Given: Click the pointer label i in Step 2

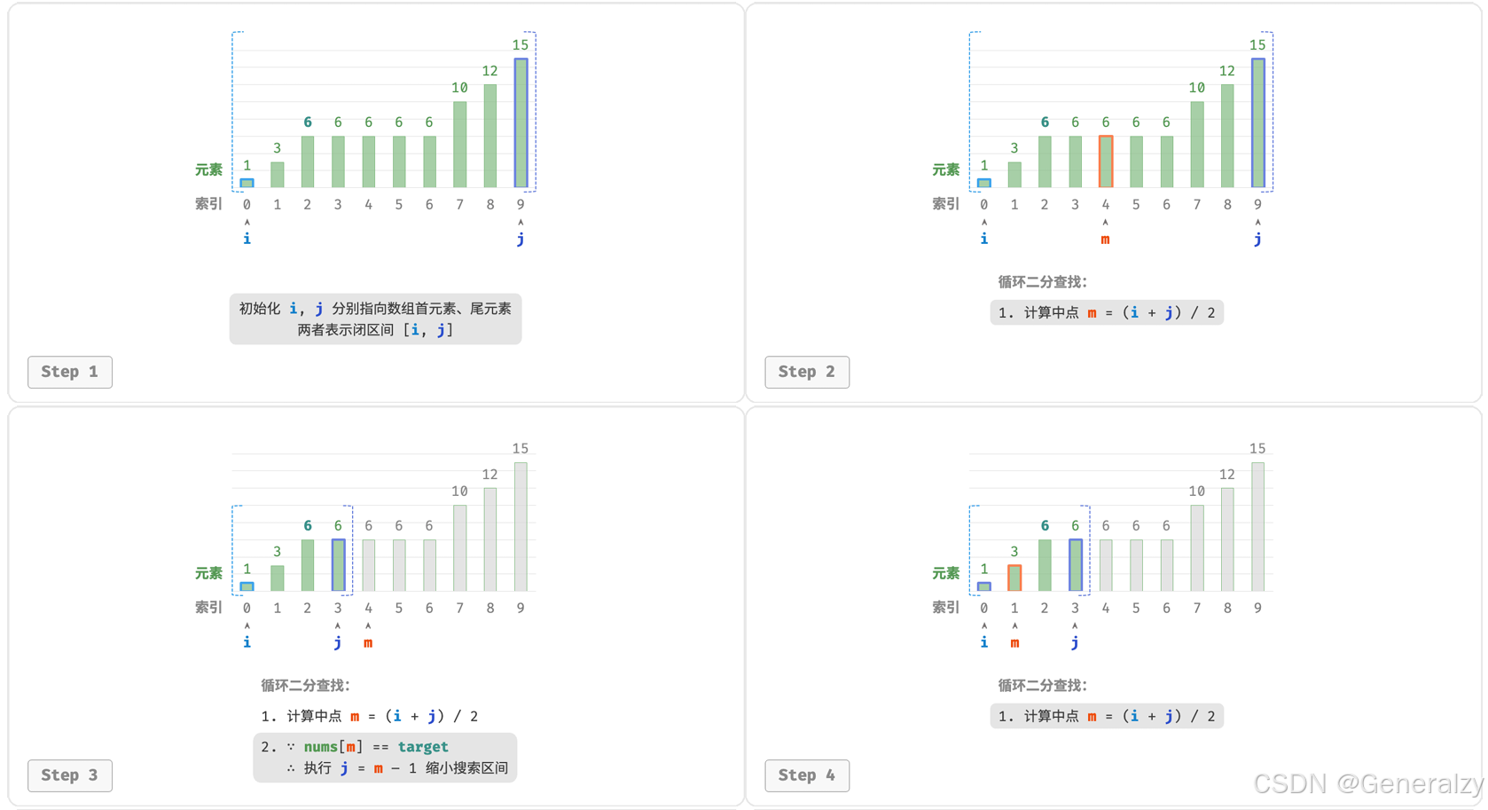Looking at the screenshot, I should pyautogui.click(x=984, y=239).
